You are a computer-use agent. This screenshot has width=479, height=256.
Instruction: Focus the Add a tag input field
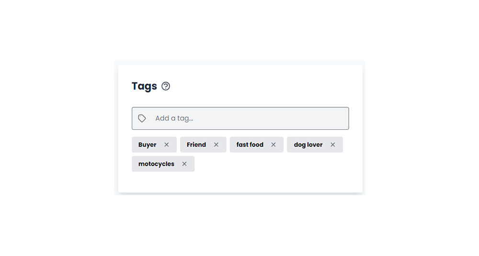(240, 118)
